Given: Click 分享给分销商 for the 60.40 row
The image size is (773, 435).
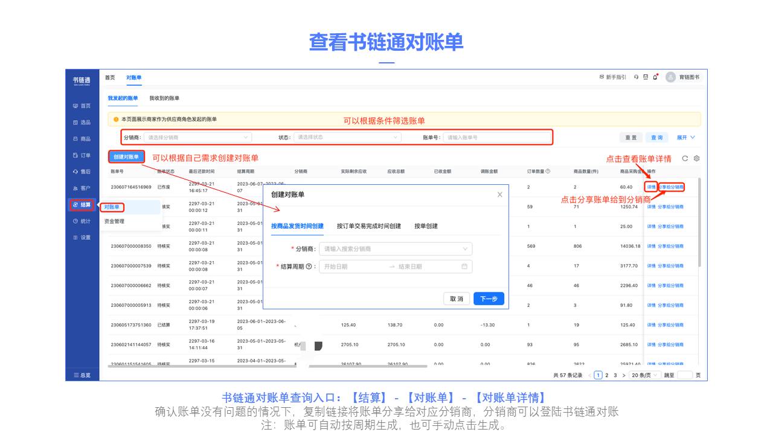Looking at the screenshot, I should pyautogui.click(x=671, y=187).
